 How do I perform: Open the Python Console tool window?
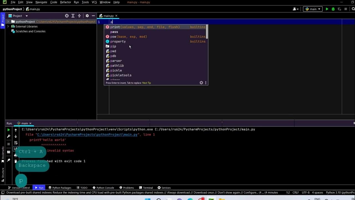[x=103, y=188]
